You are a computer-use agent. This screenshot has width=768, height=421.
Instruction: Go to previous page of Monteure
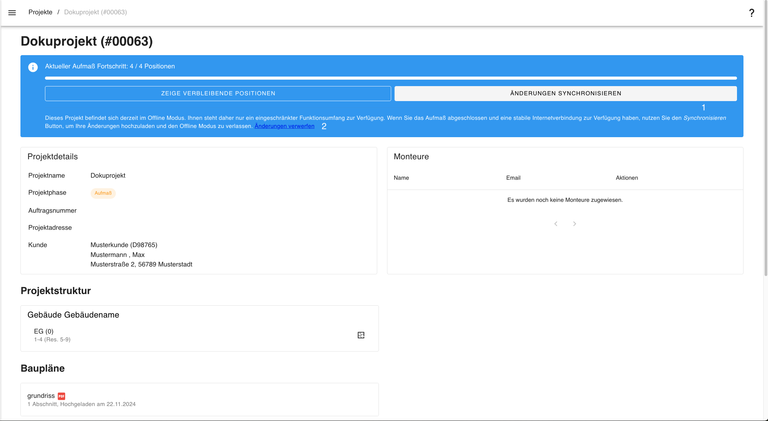coord(556,224)
